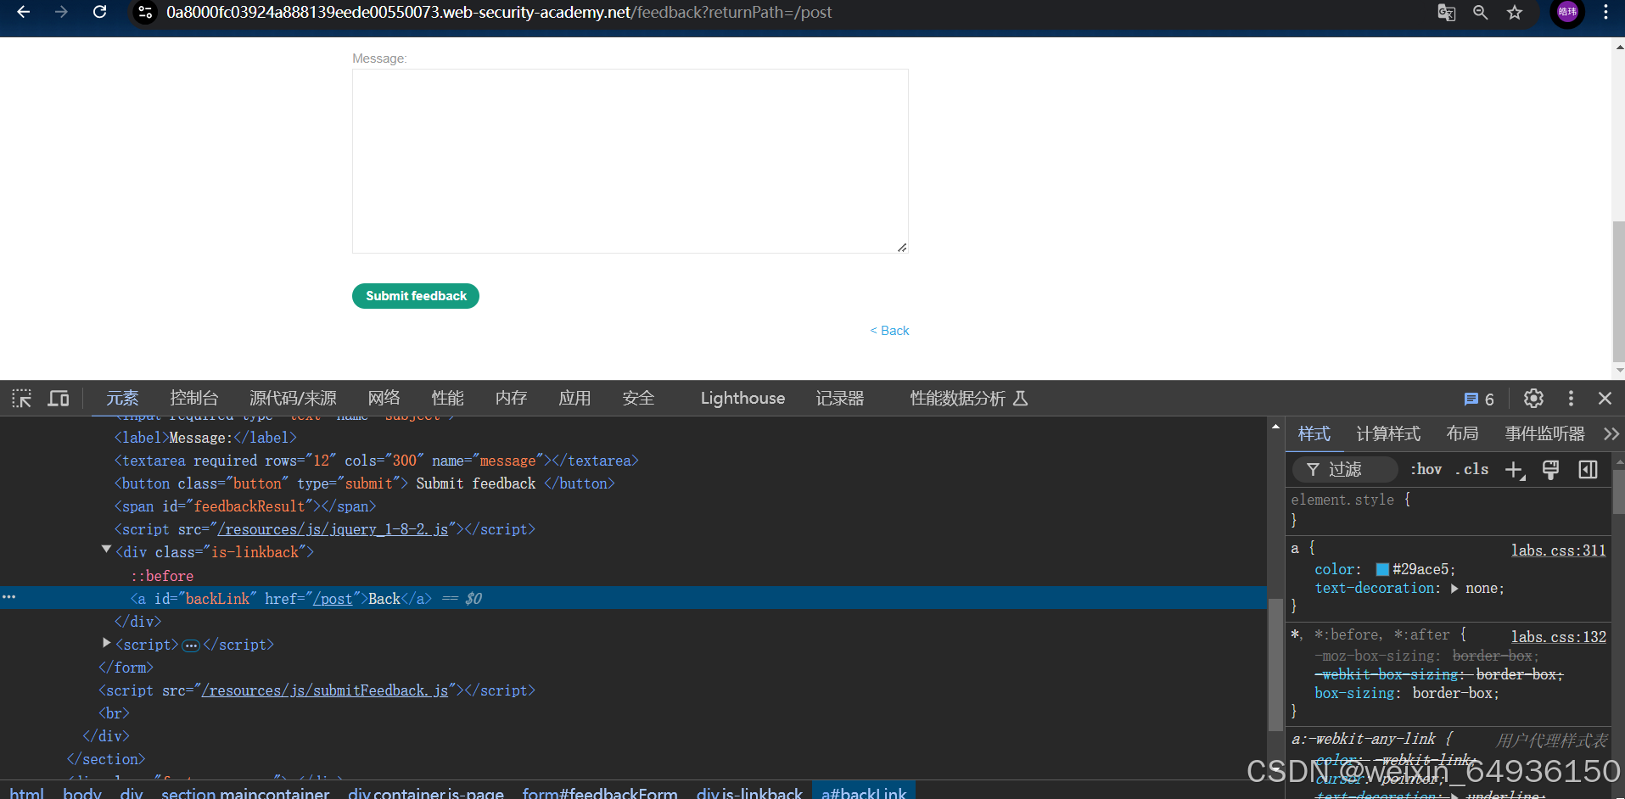Open the 内存 Memory tab
The width and height of the screenshot is (1625, 799).
pos(511,398)
